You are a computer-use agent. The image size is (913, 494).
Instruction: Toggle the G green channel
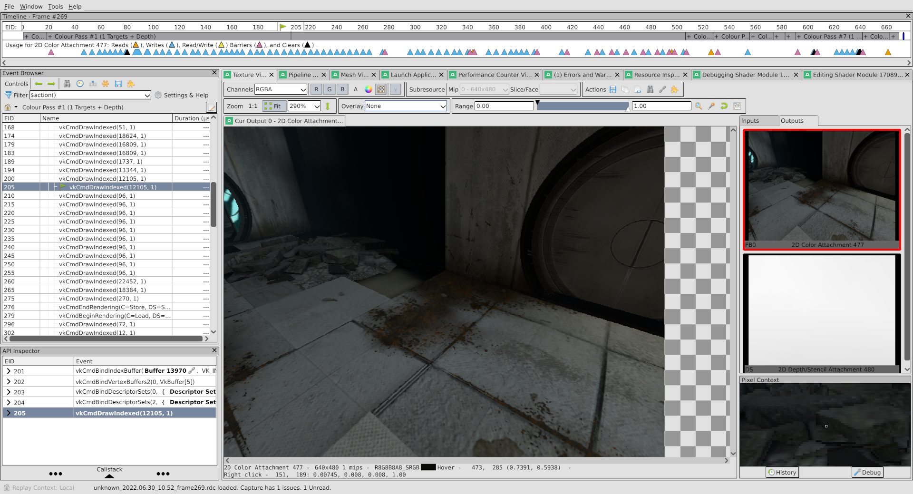click(329, 89)
